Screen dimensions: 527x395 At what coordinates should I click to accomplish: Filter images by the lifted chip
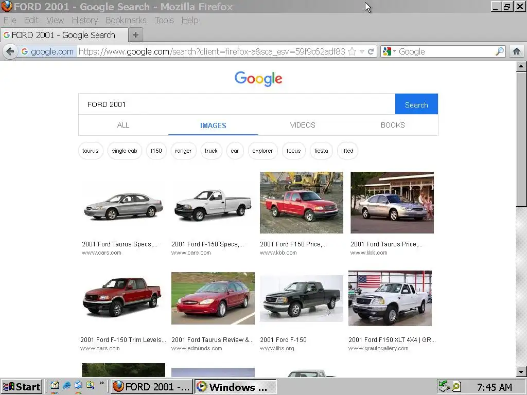pos(347,151)
